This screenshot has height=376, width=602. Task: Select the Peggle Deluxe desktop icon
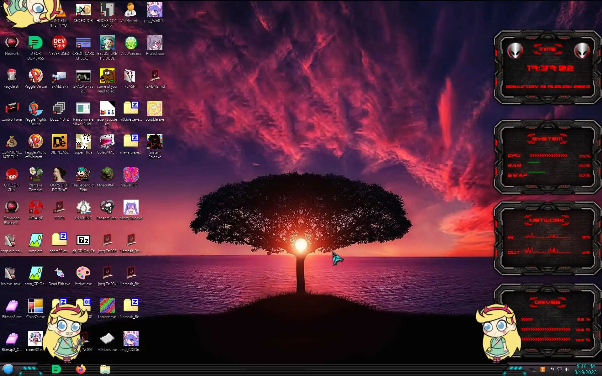pyautogui.click(x=35, y=76)
